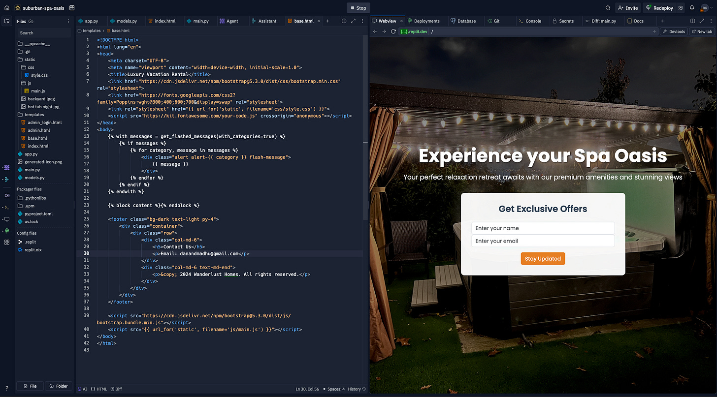The height and width of the screenshot is (397, 717).
Task: Open the Console icon in left rail
Action: click(x=7, y=208)
